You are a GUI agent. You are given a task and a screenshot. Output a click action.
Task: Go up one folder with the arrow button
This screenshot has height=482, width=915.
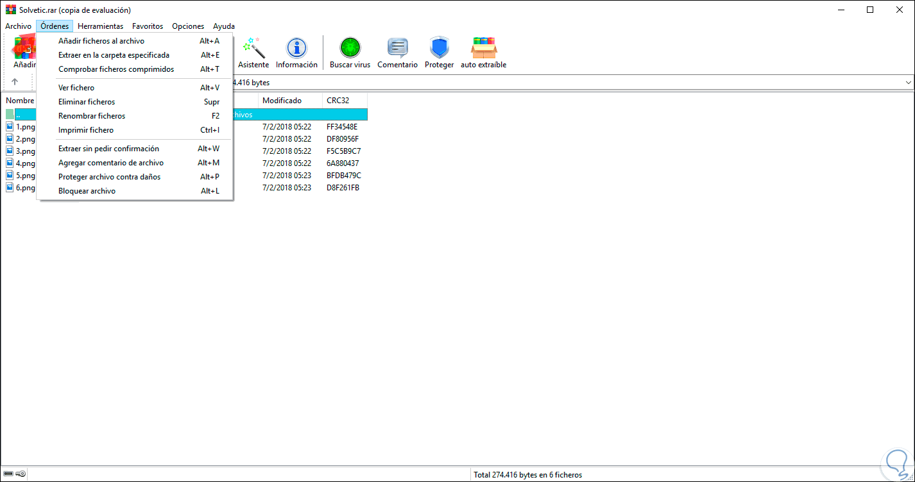coord(15,82)
